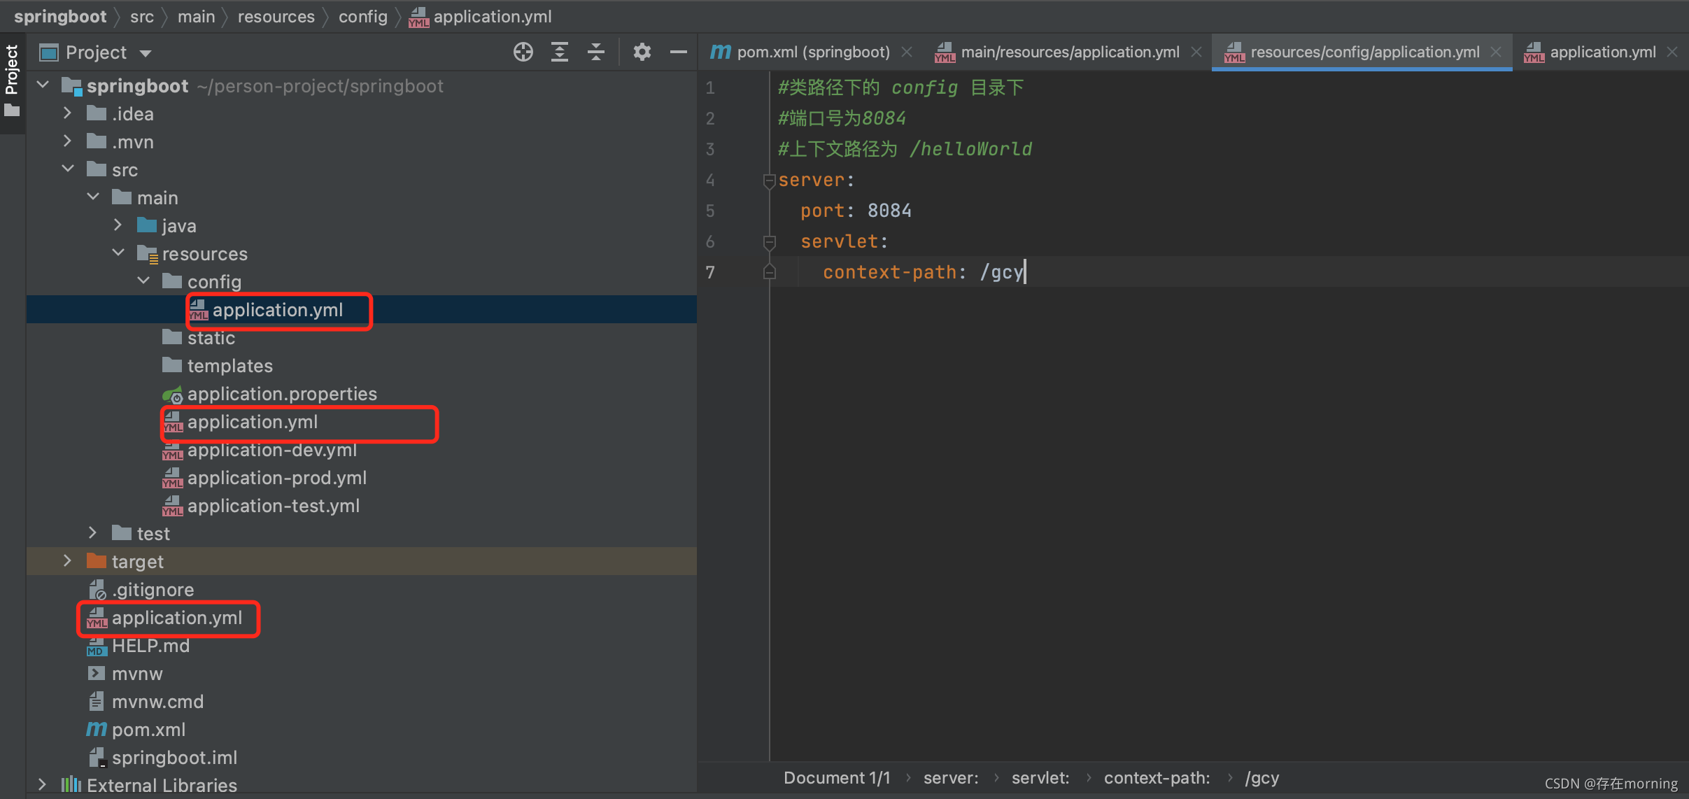This screenshot has height=799, width=1689.
Task: Select the .gitignore file
Action: 153,590
